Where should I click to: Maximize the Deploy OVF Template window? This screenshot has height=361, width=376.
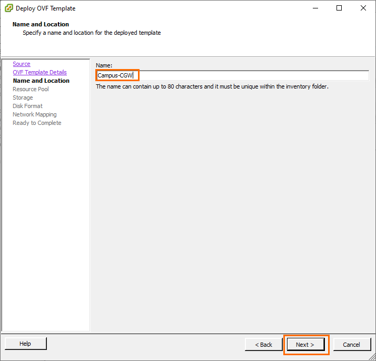pos(339,8)
